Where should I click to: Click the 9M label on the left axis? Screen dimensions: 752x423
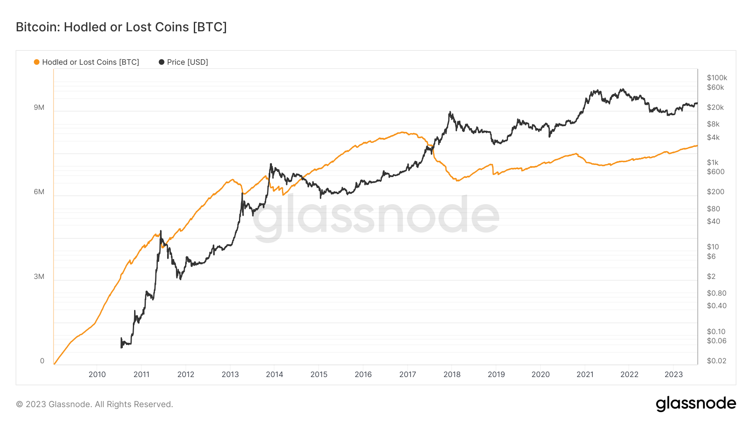pyautogui.click(x=39, y=108)
